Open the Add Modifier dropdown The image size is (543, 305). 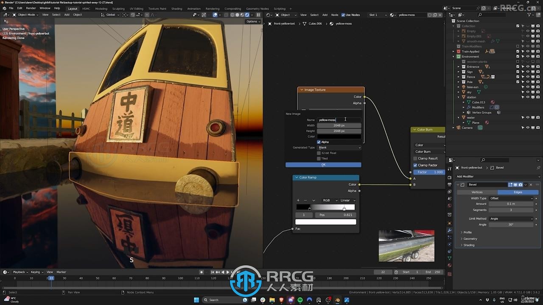pyautogui.click(x=498, y=177)
